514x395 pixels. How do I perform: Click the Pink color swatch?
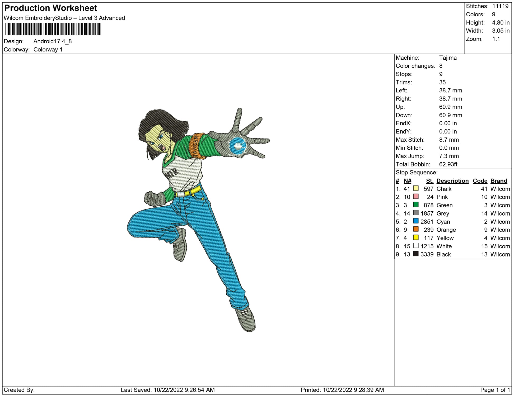coord(416,196)
